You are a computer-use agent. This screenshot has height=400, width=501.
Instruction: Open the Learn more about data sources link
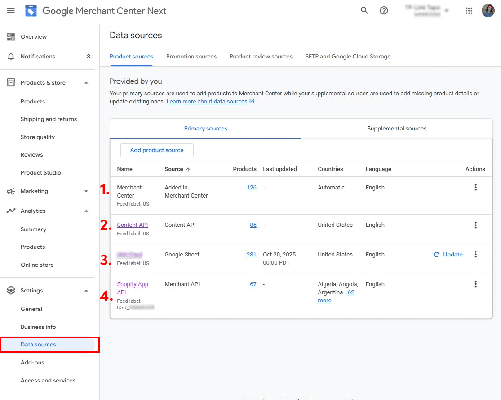(x=207, y=101)
